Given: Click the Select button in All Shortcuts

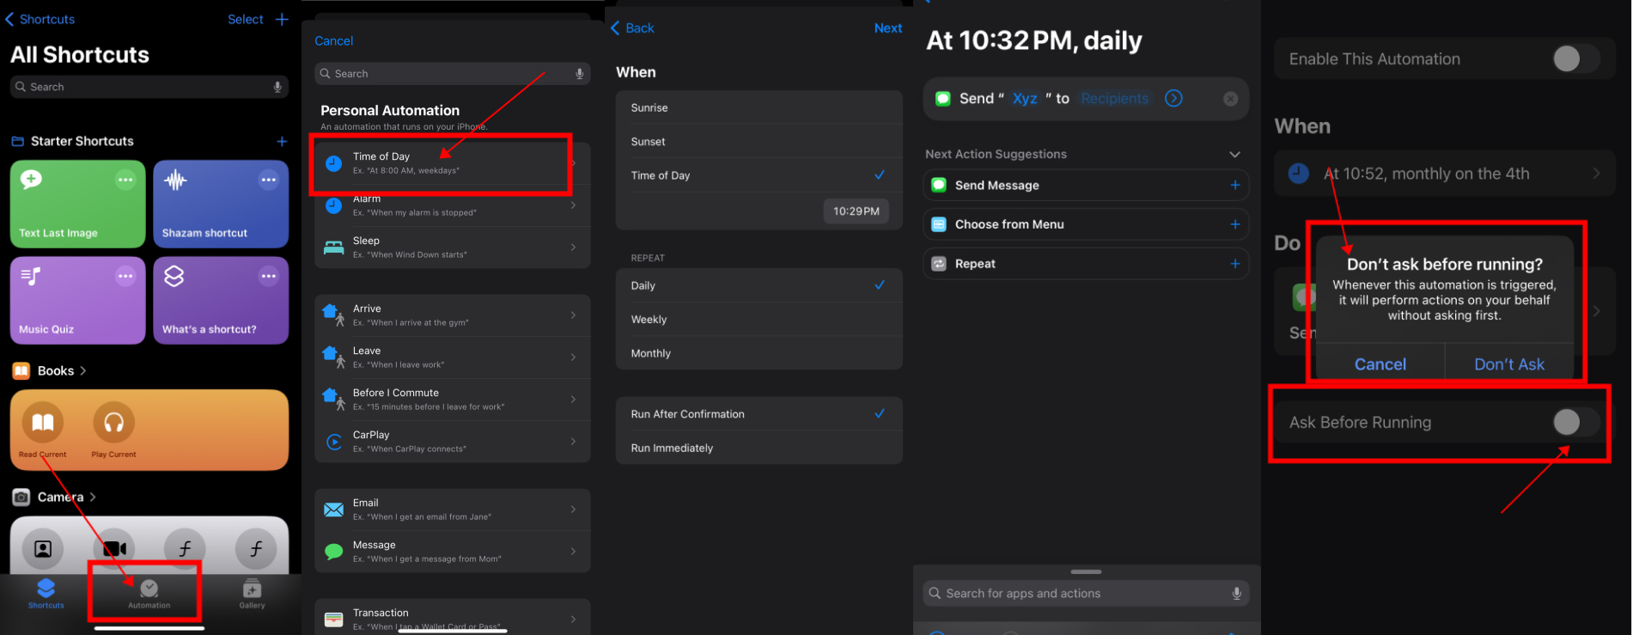Looking at the screenshot, I should 246,19.
